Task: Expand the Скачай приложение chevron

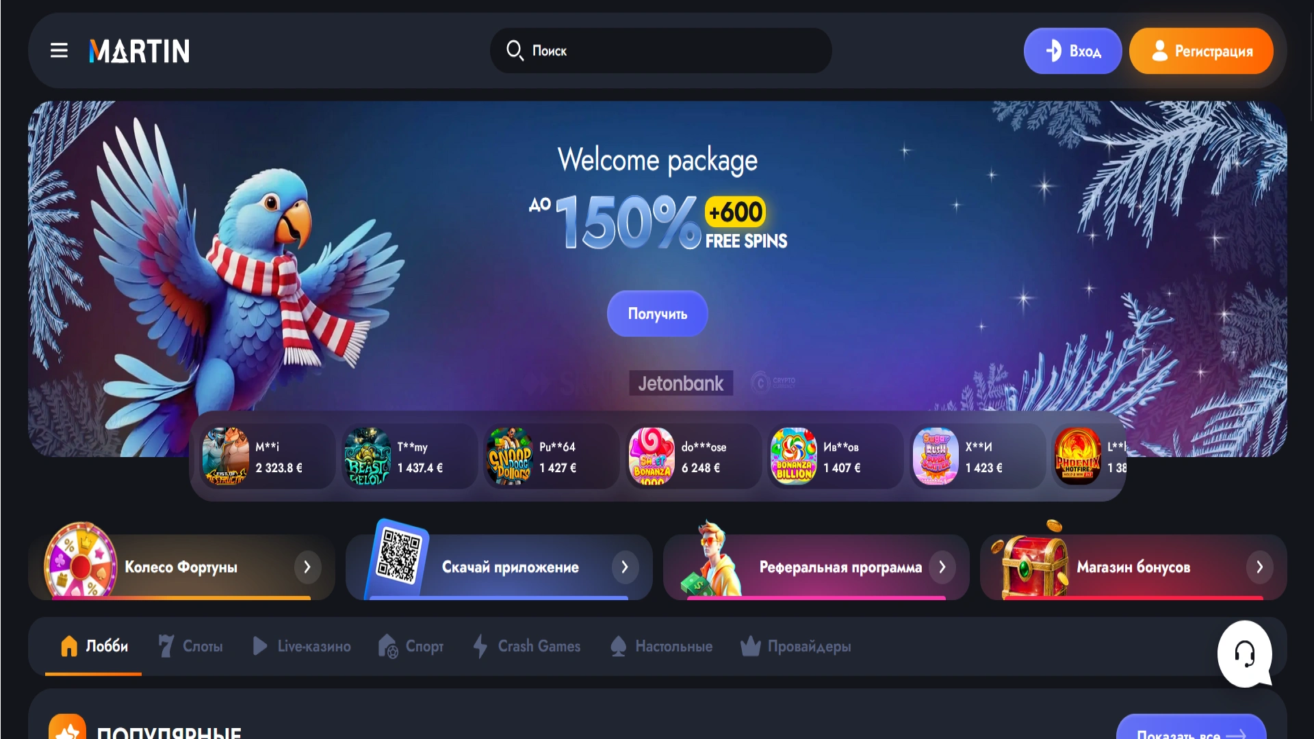Action: [625, 567]
